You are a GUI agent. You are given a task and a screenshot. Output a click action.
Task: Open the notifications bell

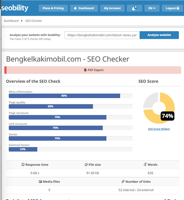[134, 8]
